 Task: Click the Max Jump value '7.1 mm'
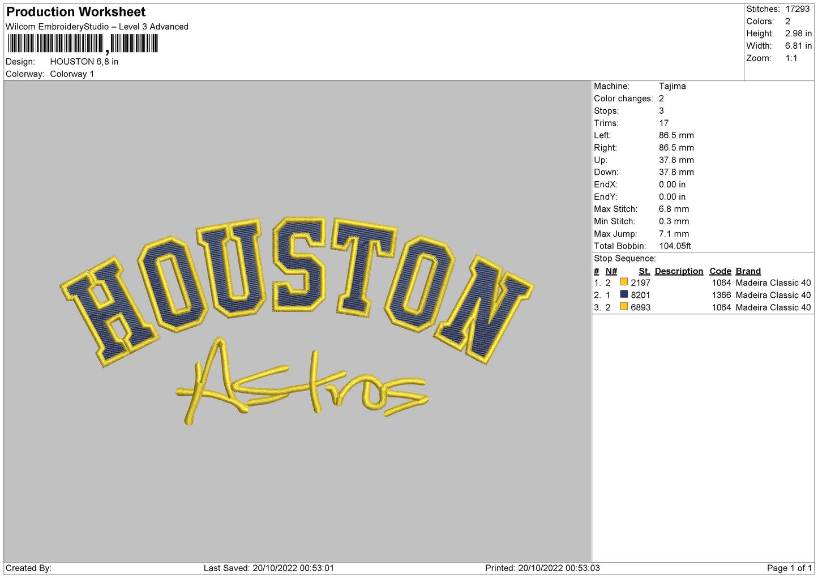[x=674, y=234]
